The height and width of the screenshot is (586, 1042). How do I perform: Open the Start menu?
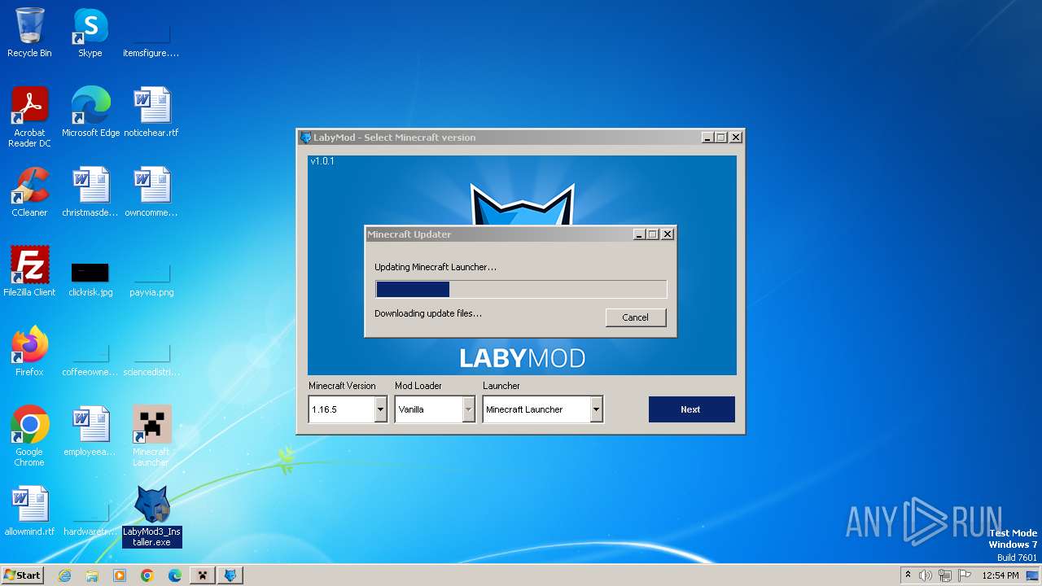point(23,575)
